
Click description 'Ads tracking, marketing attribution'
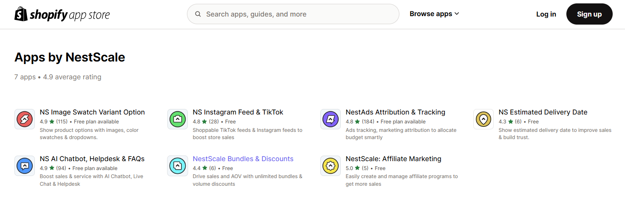tap(401, 134)
